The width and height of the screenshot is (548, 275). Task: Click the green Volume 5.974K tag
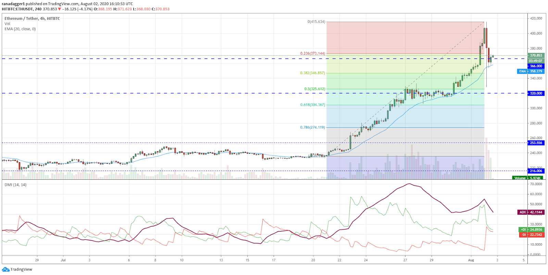(528, 178)
